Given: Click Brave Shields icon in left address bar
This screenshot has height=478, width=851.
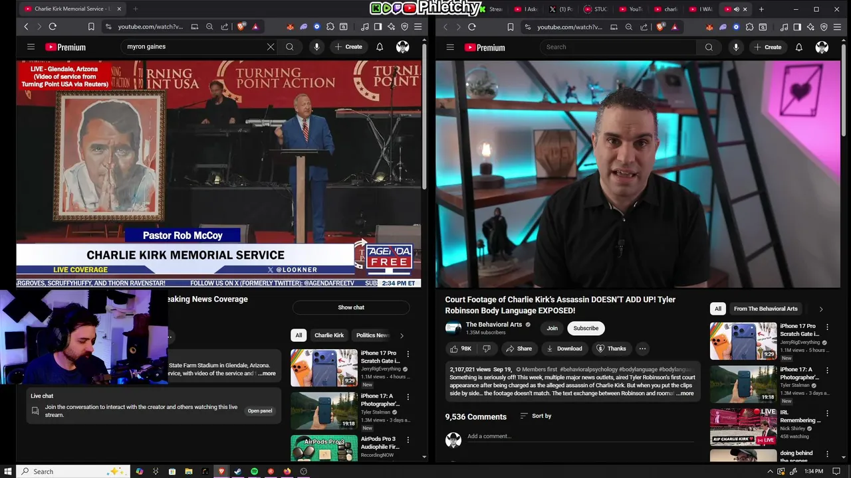Looking at the screenshot, I should (241, 27).
